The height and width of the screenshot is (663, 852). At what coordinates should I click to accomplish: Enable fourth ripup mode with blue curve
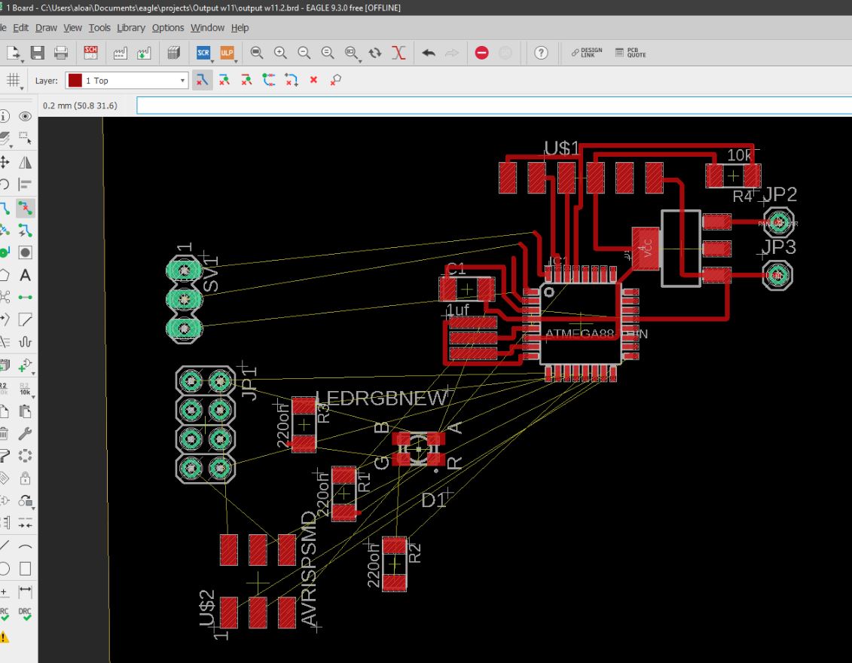[x=268, y=81]
